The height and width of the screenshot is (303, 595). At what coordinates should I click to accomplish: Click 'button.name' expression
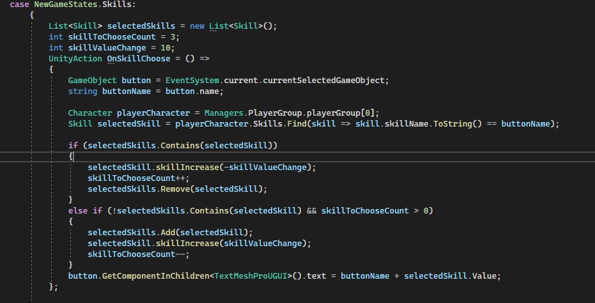click(192, 91)
